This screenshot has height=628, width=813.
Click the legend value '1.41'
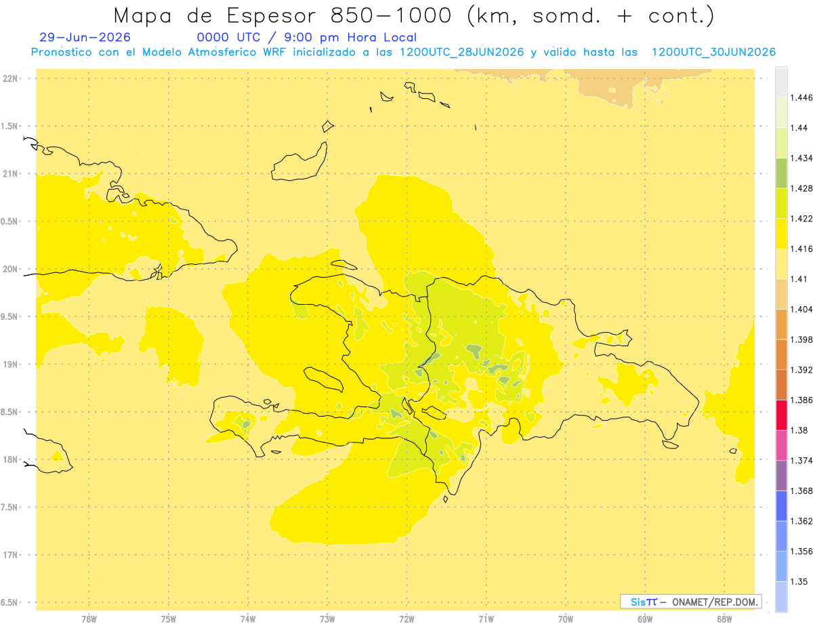pos(799,279)
